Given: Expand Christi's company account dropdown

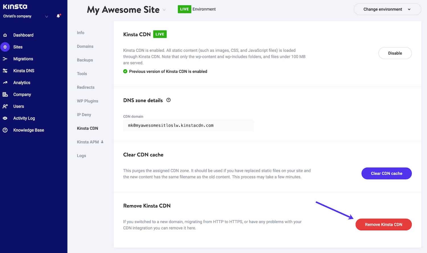Looking at the screenshot, I should (x=47, y=16).
